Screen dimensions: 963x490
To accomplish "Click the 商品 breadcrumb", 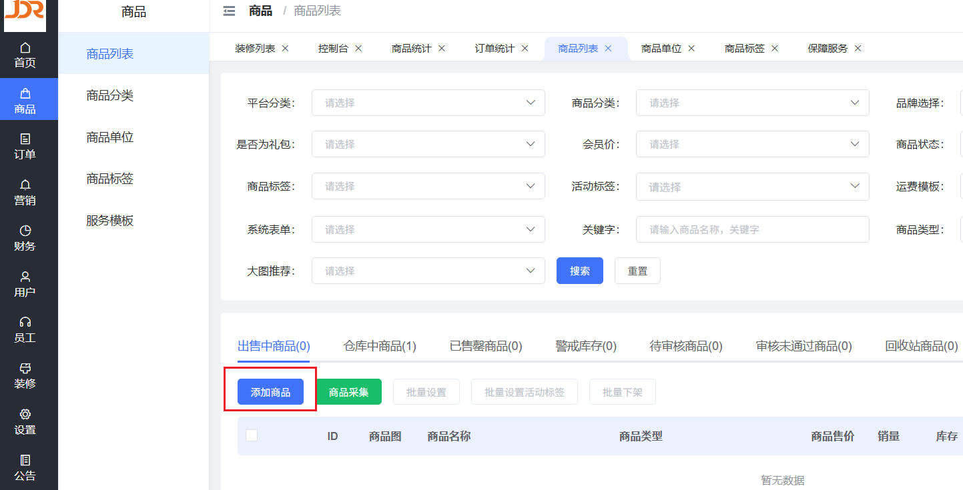I will pos(260,11).
